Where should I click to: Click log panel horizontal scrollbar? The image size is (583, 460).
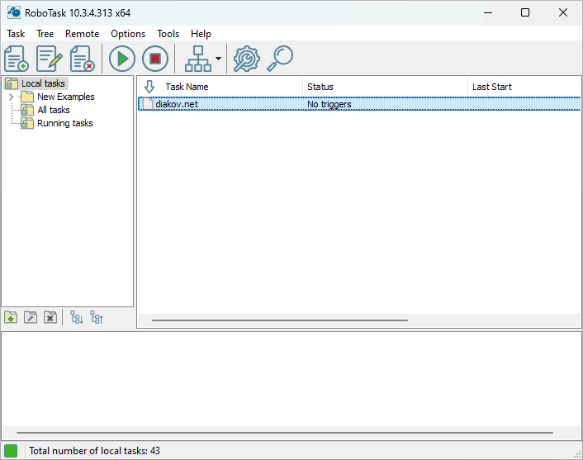click(x=285, y=433)
